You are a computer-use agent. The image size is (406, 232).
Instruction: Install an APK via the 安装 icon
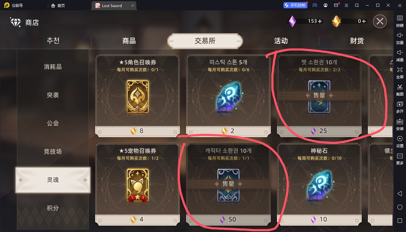pos(400,124)
